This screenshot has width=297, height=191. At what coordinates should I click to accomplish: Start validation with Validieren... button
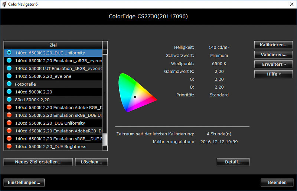(x=274, y=55)
